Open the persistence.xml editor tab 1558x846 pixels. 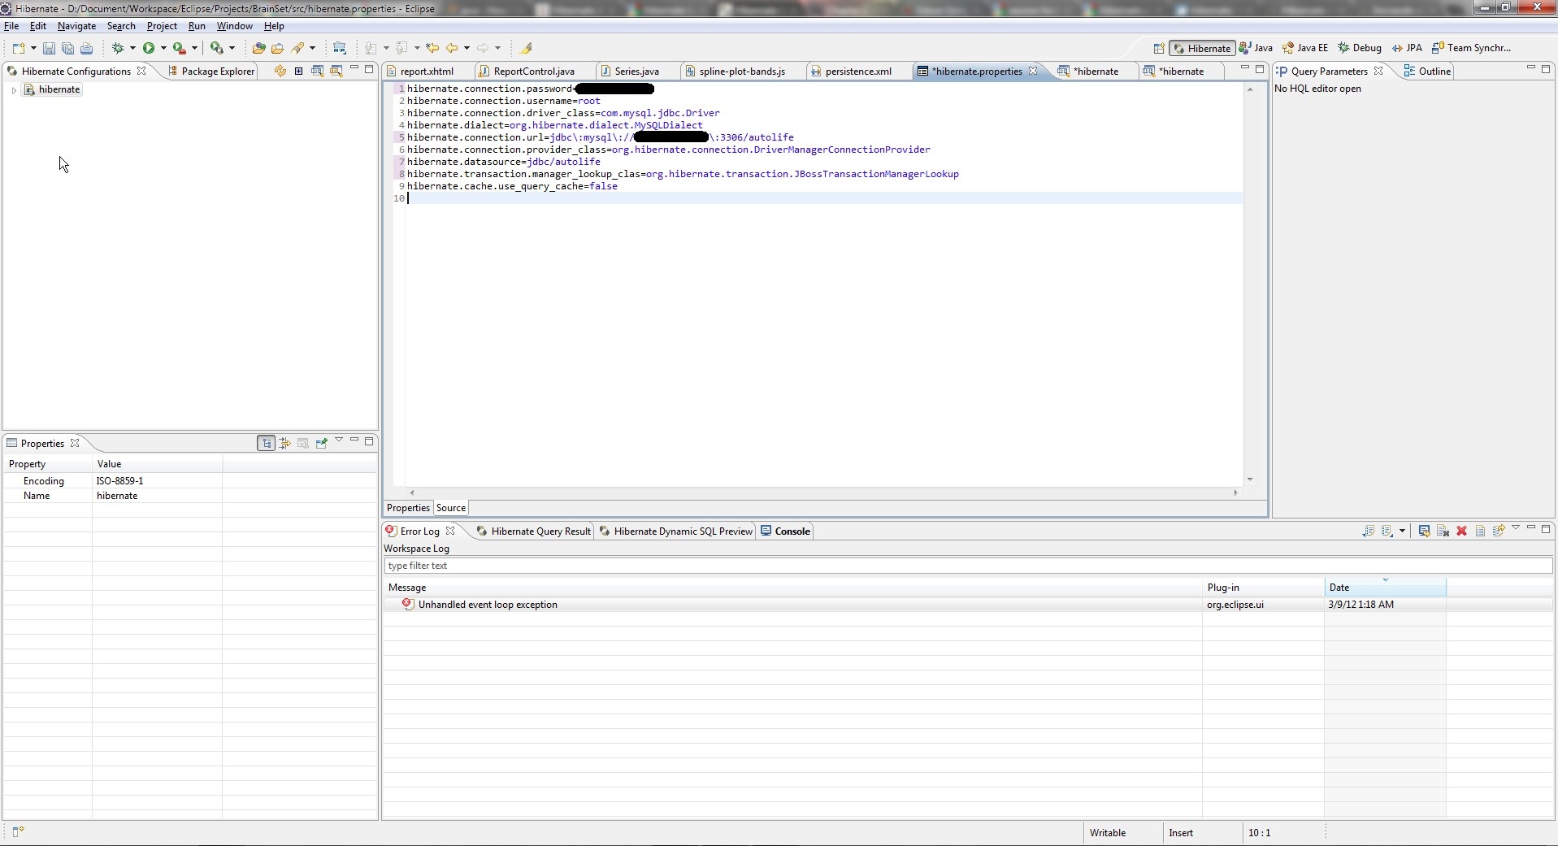coord(857,71)
